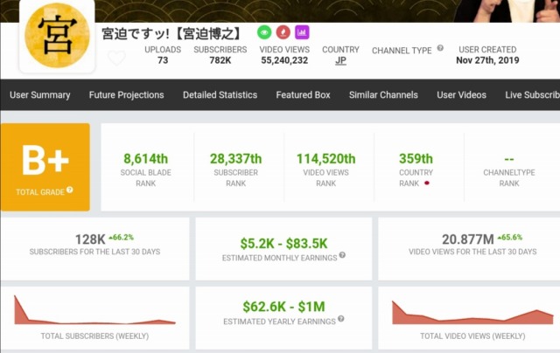Click the Japan flag dot beside Country Rank
Screen dimensions: 560x353
426,183
